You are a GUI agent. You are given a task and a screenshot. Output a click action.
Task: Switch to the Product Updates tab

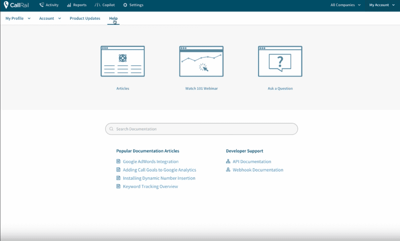point(85,18)
